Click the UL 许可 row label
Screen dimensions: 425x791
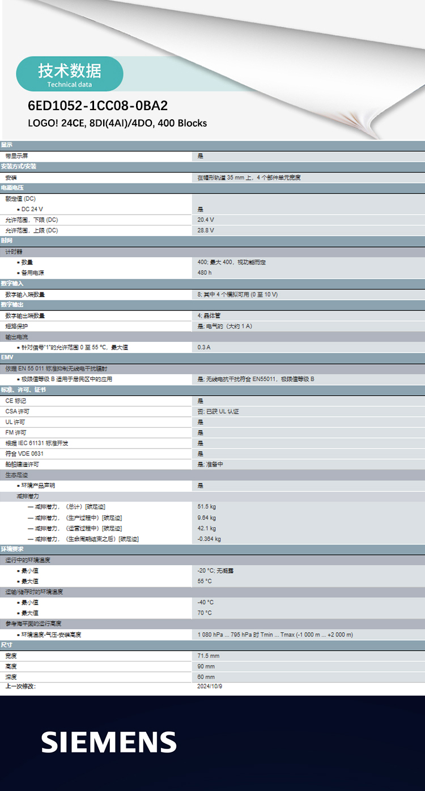[15, 422]
